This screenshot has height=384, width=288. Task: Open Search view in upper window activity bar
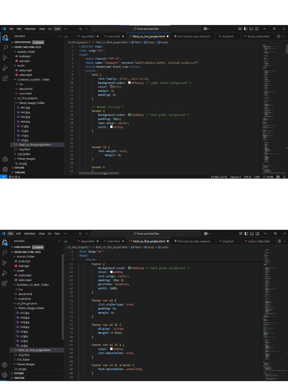(x=5, y=48)
